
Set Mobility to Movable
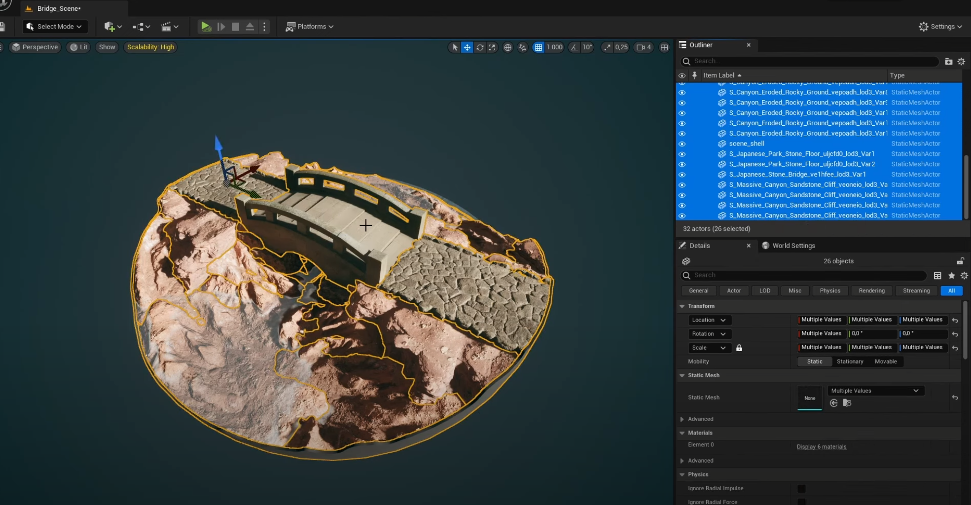(886, 361)
